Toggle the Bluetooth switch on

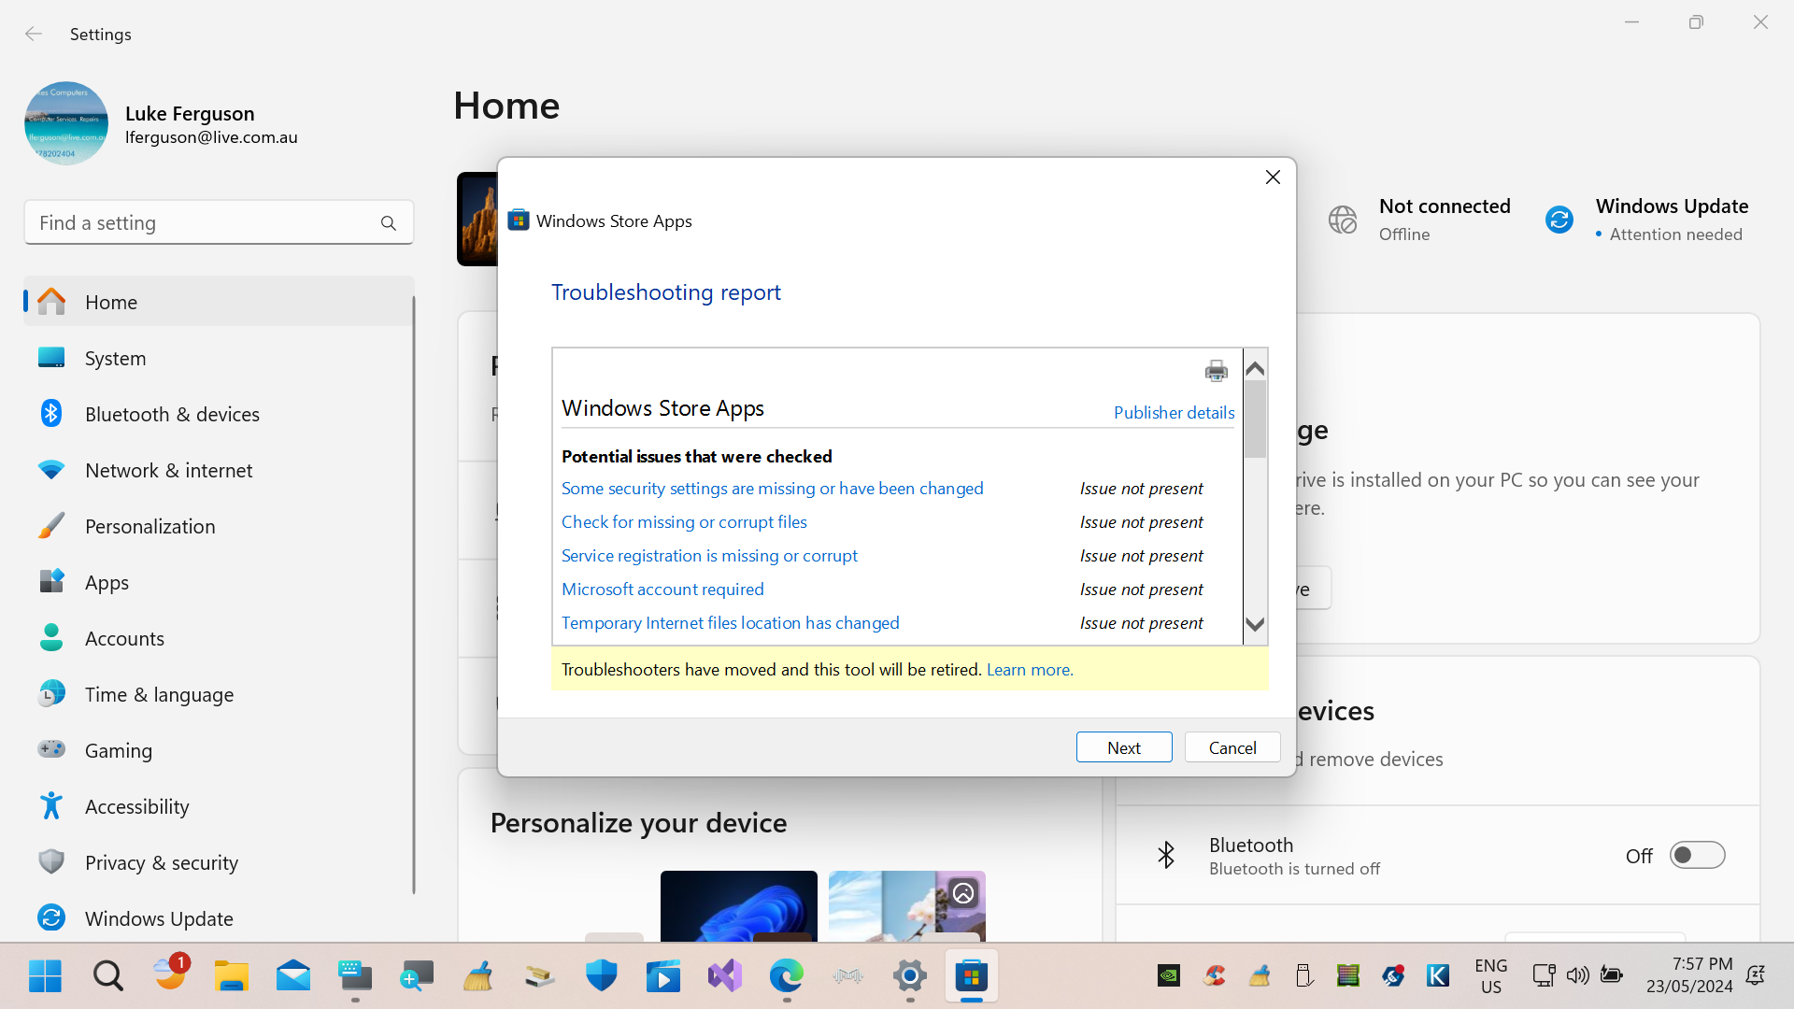point(1697,855)
